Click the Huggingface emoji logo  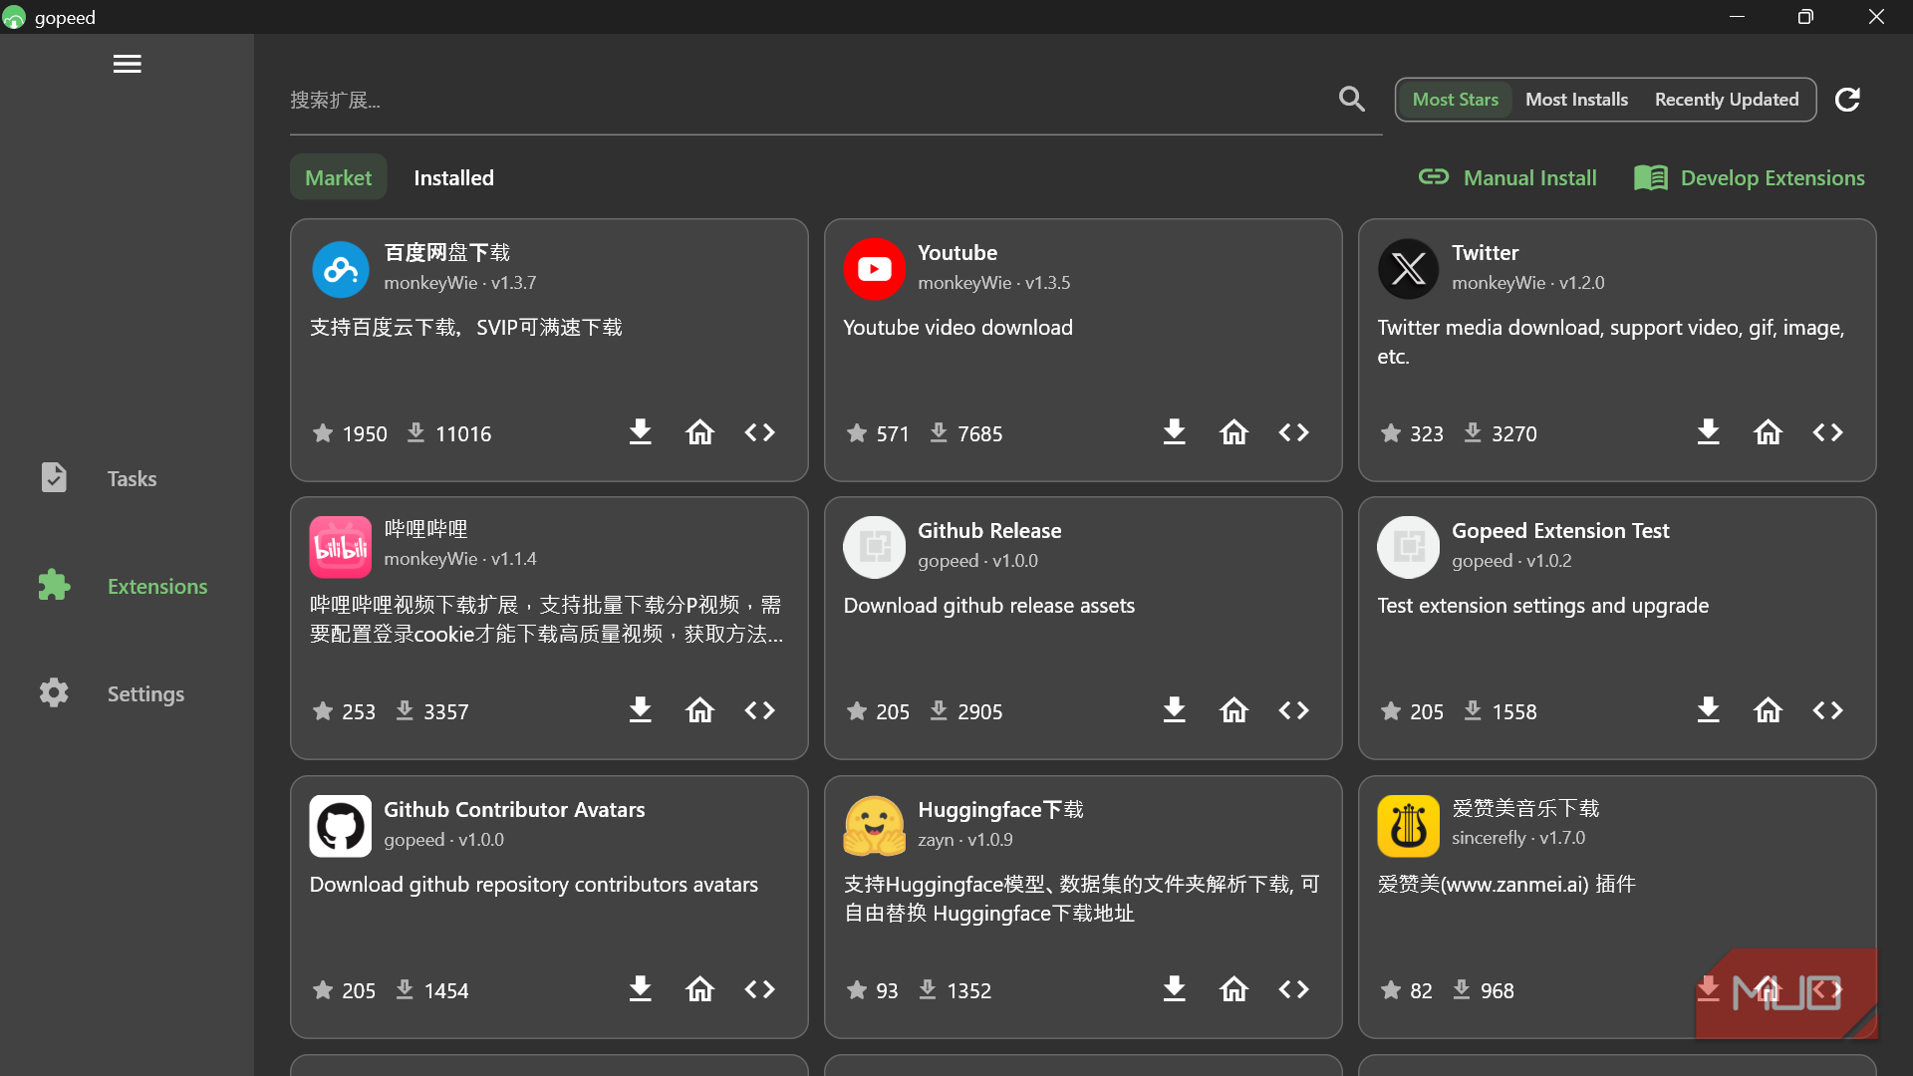(x=874, y=826)
